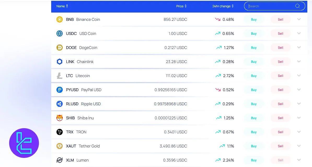Sort the table by 24hr change
This screenshot has height=167, width=312.
(x=223, y=6)
